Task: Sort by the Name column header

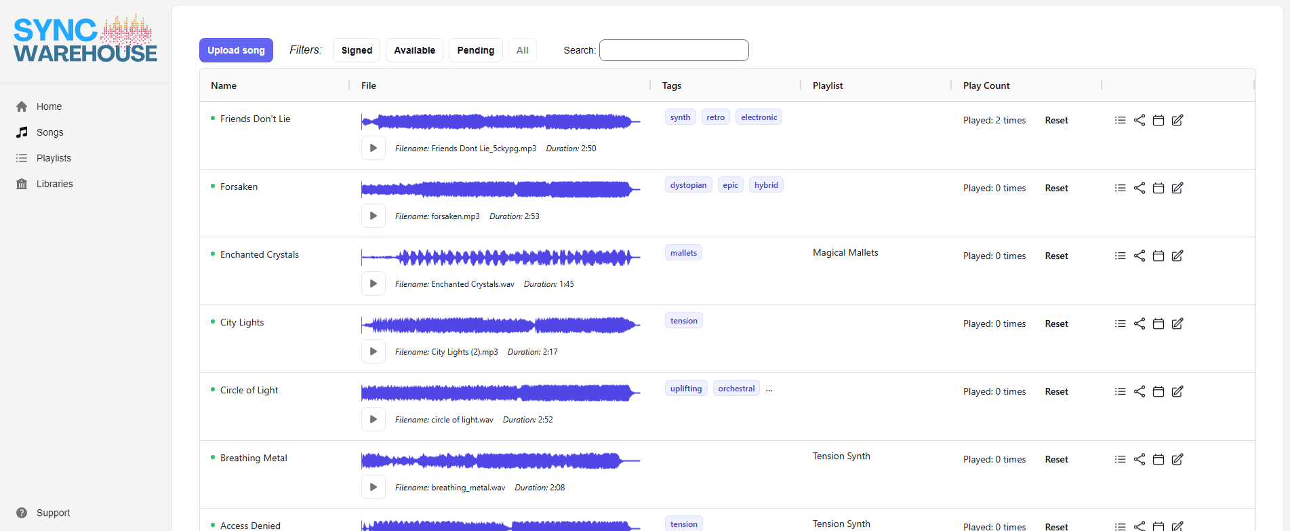Action: [224, 85]
